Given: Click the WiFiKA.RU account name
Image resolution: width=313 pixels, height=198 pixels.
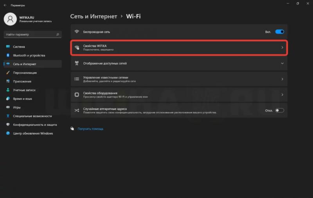Looking at the screenshot, I should (x=27, y=18).
